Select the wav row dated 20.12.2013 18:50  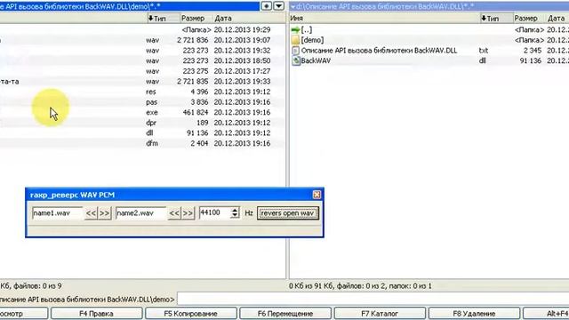coord(142,60)
